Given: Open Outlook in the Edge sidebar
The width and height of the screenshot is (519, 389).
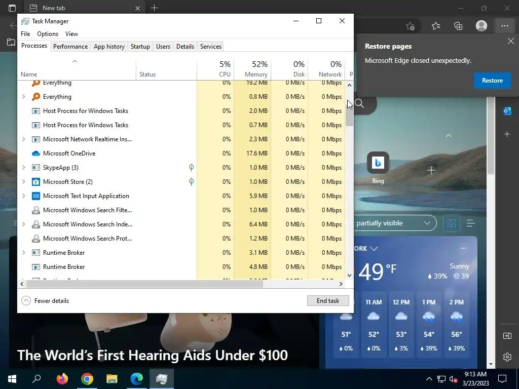Looking at the screenshot, I should (x=507, y=111).
